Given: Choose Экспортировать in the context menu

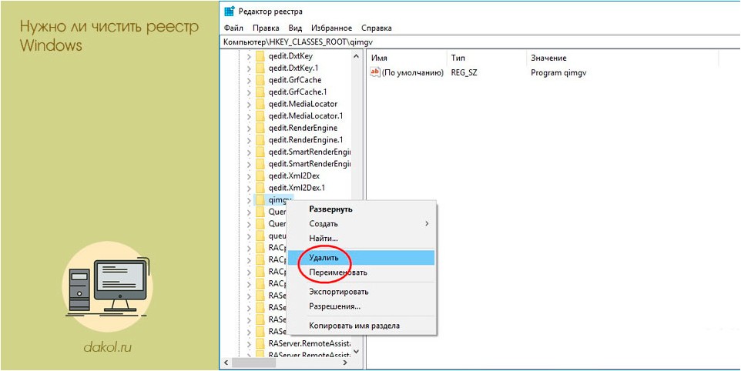Looking at the screenshot, I should (x=361, y=292).
